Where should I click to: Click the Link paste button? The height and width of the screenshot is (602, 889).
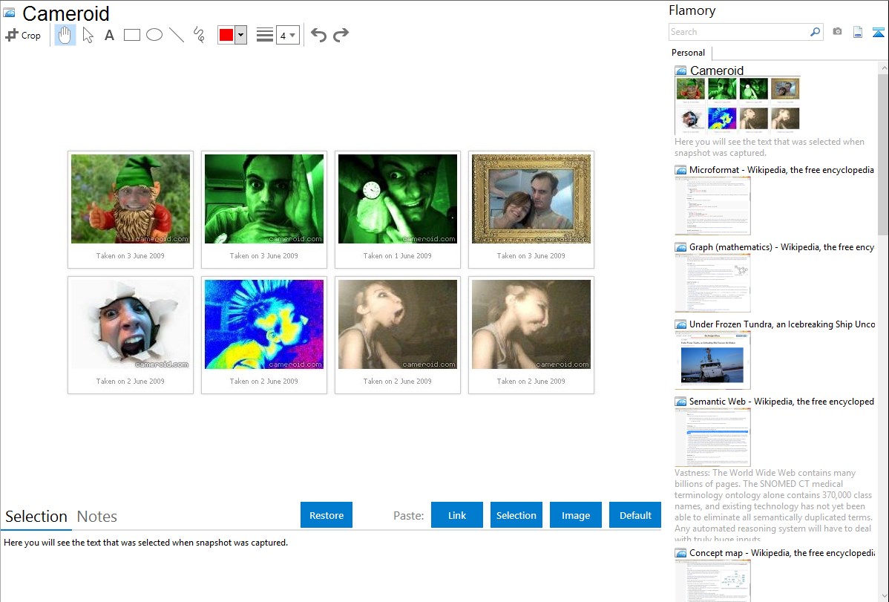tap(457, 515)
